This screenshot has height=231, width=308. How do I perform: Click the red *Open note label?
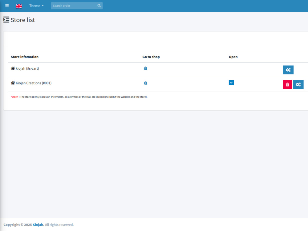click(x=14, y=97)
